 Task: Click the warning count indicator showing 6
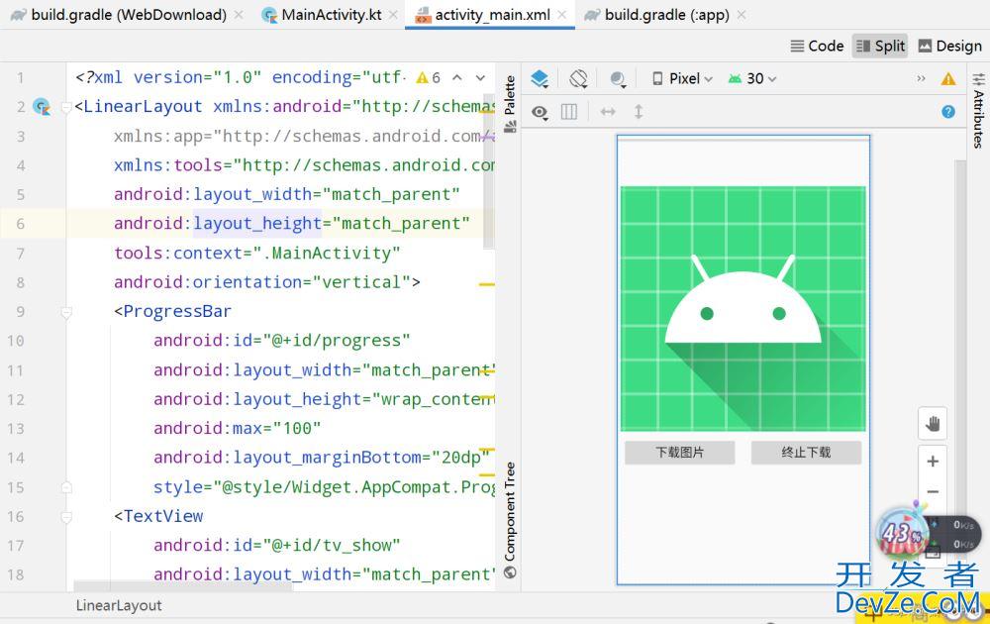click(x=429, y=77)
